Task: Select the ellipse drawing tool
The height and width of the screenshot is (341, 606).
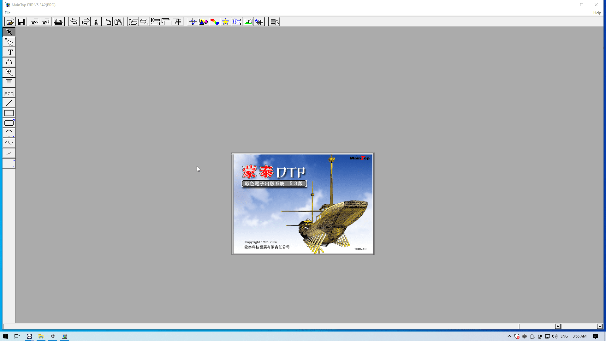Action: pos(9,133)
